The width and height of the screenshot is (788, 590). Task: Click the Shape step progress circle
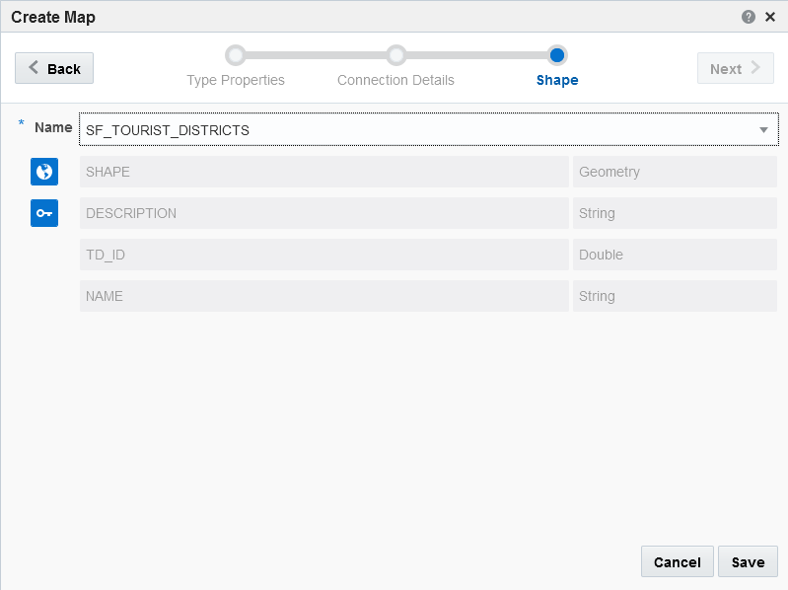click(x=557, y=55)
